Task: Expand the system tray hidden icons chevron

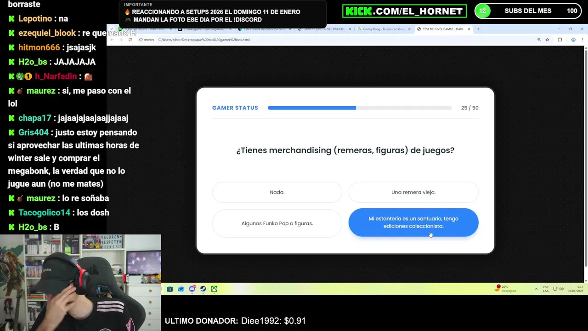Action: (x=536, y=289)
